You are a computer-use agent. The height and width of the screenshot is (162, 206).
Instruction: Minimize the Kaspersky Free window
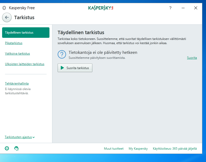point(183,8)
